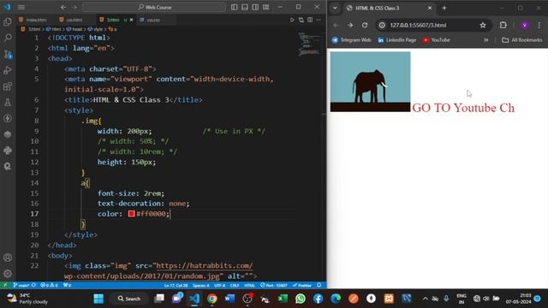This screenshot has width=548, height=308.
Task: Change file encoding UTF-8 in status bar
Action: 219,285
